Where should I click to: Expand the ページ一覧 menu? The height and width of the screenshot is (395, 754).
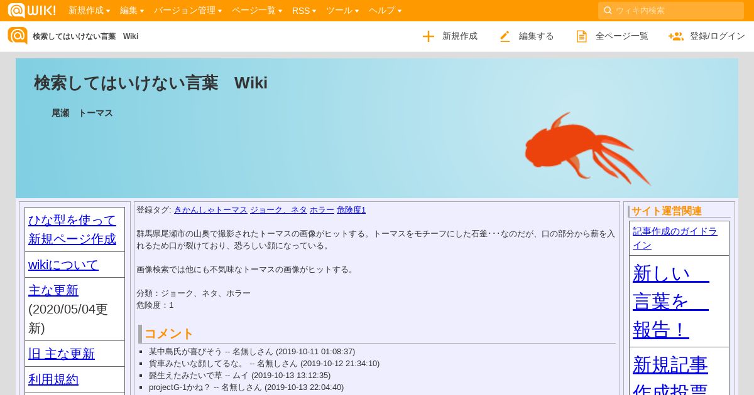tap(257, 11)
